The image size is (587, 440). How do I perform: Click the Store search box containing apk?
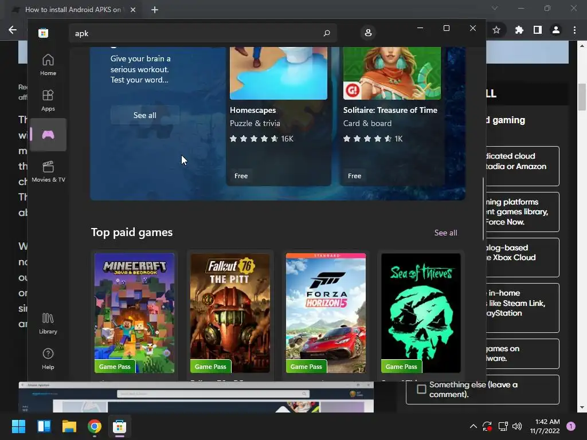click(x=202, y=33)
